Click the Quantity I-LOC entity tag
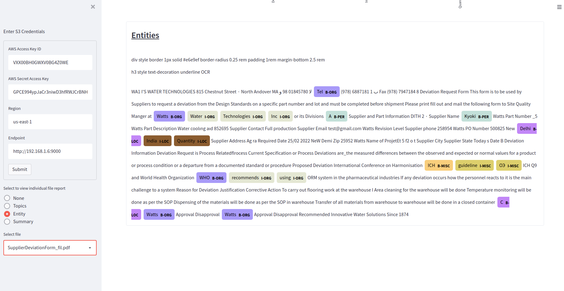Screen dimensions: 564x291 pos(192,141)
